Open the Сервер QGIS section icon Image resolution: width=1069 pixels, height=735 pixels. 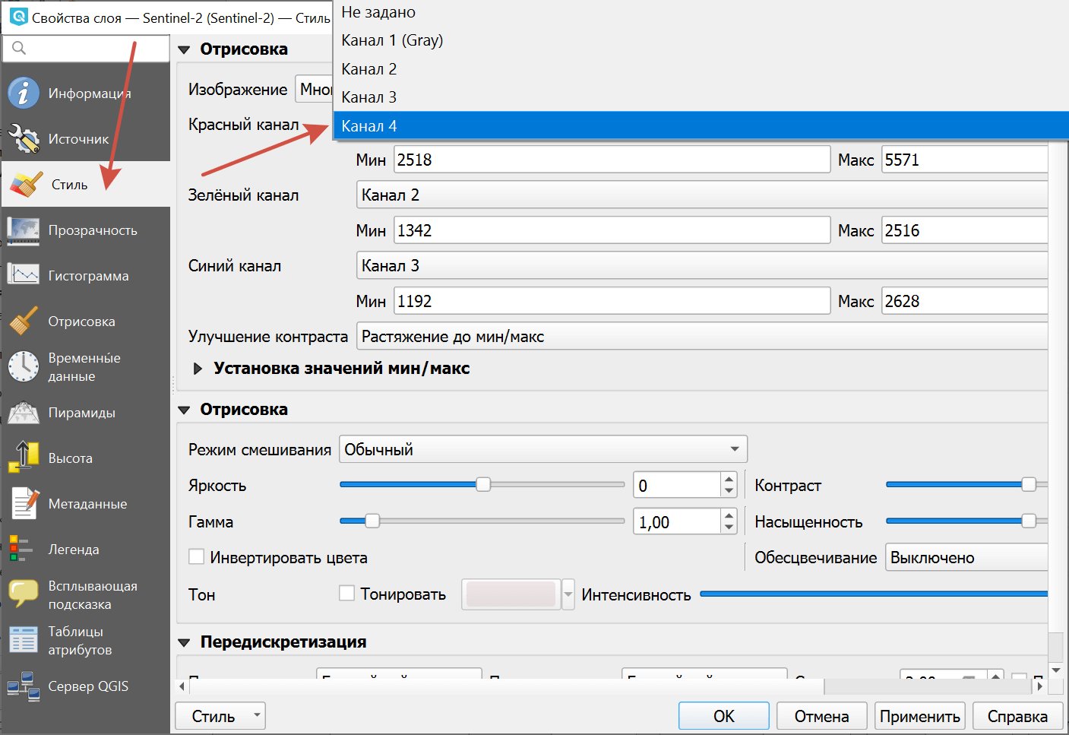coord(23,686)
